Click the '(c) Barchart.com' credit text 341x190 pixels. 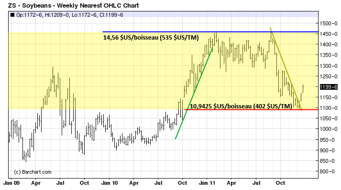pos(33,172)
